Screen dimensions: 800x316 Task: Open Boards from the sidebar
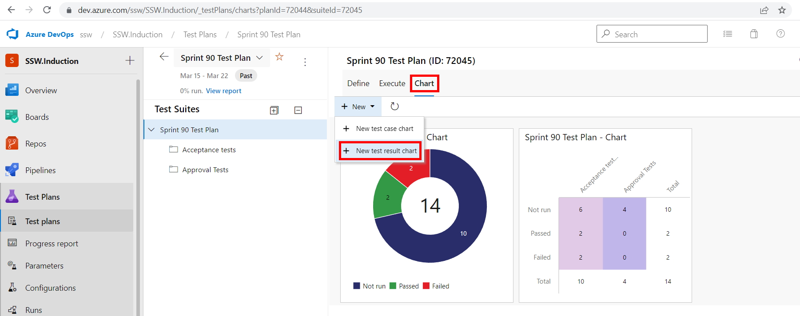(37, 117)
